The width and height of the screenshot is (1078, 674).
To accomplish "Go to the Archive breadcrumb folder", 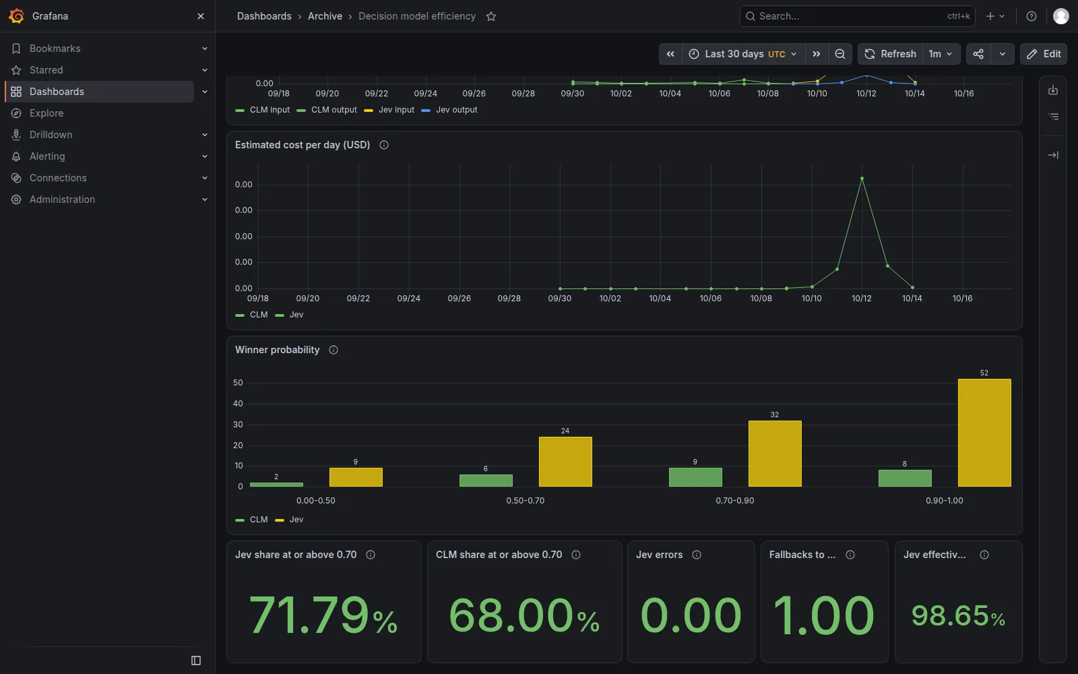I will point(325,16).
